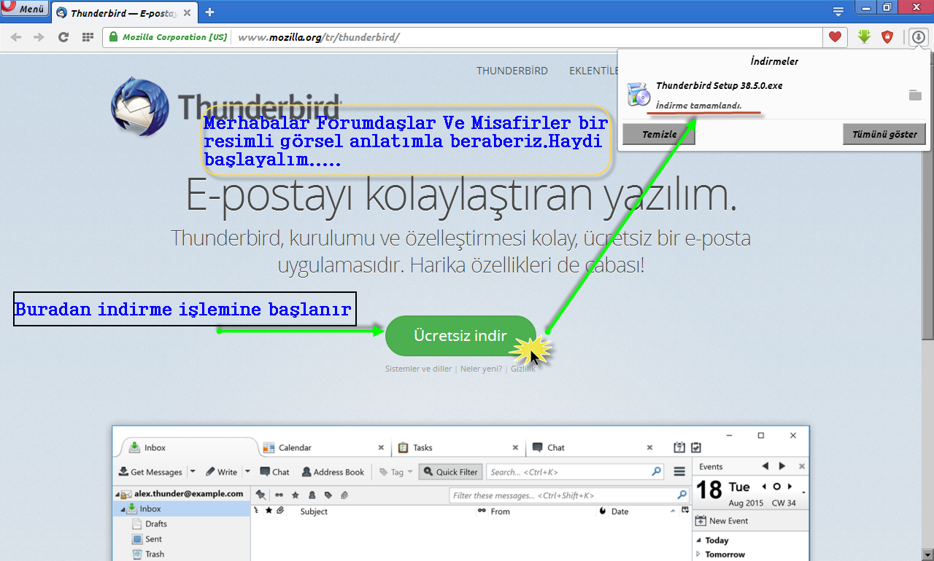
Task: Toggle the pin filters icon in quick filter bar
Action: coord(261,495)
